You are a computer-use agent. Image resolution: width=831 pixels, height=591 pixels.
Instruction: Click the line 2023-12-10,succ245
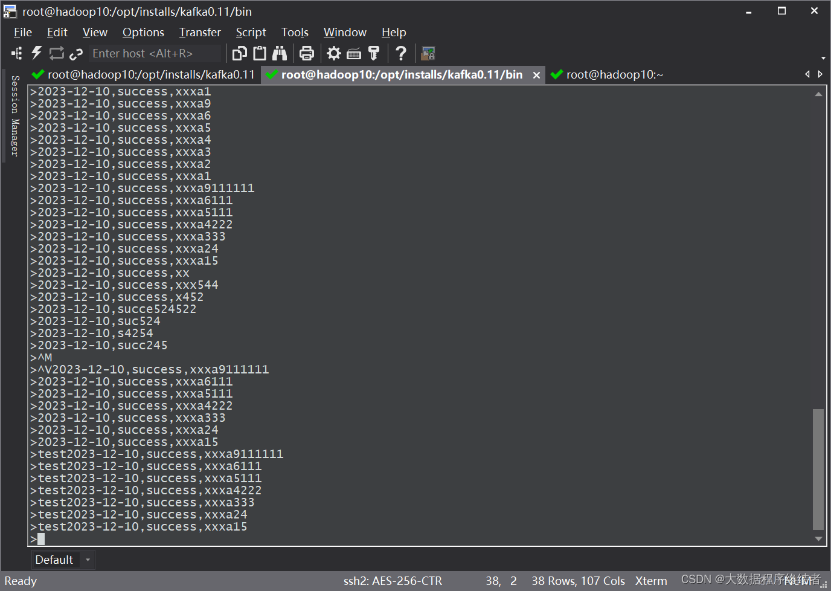click(x=98, y=345)
